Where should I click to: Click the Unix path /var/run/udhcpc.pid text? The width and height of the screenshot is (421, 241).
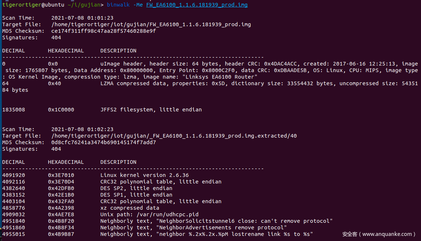(x=149, y=214)
